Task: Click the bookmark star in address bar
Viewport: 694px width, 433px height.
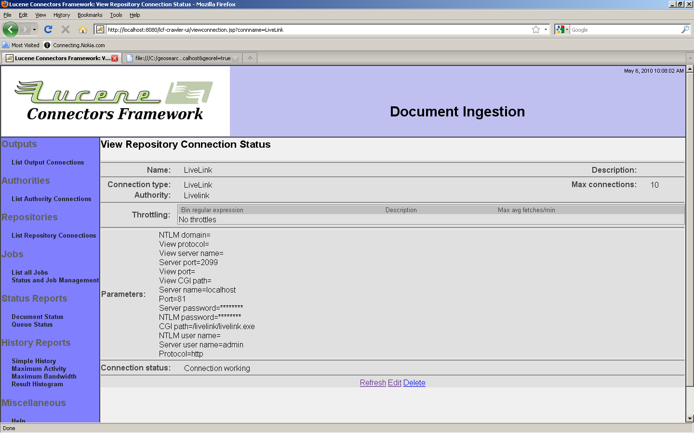Action: tap(535, 29)
